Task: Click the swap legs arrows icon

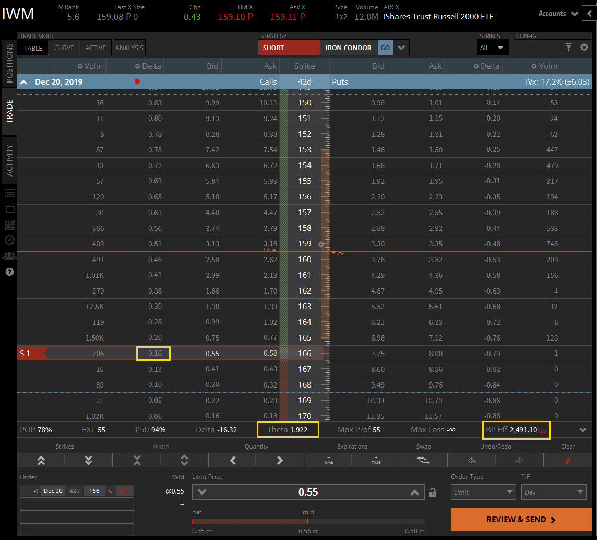Action: (x=423, y=460)
